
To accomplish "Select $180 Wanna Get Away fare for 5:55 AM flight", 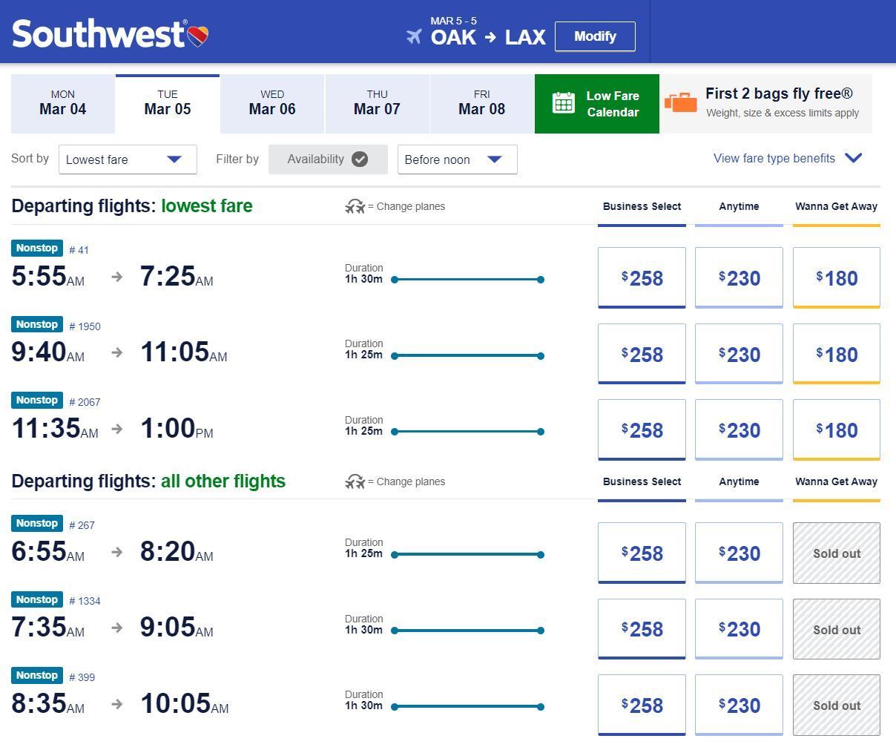I will pyautogui.click(x=837, y=278).
